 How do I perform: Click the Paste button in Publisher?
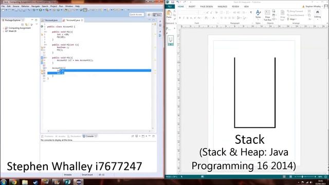(x=169, y=14)
